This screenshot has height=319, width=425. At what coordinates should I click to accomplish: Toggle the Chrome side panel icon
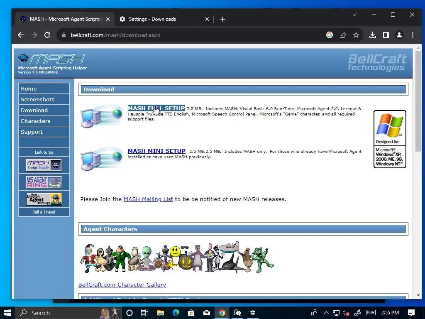click(x=386, y=35)
